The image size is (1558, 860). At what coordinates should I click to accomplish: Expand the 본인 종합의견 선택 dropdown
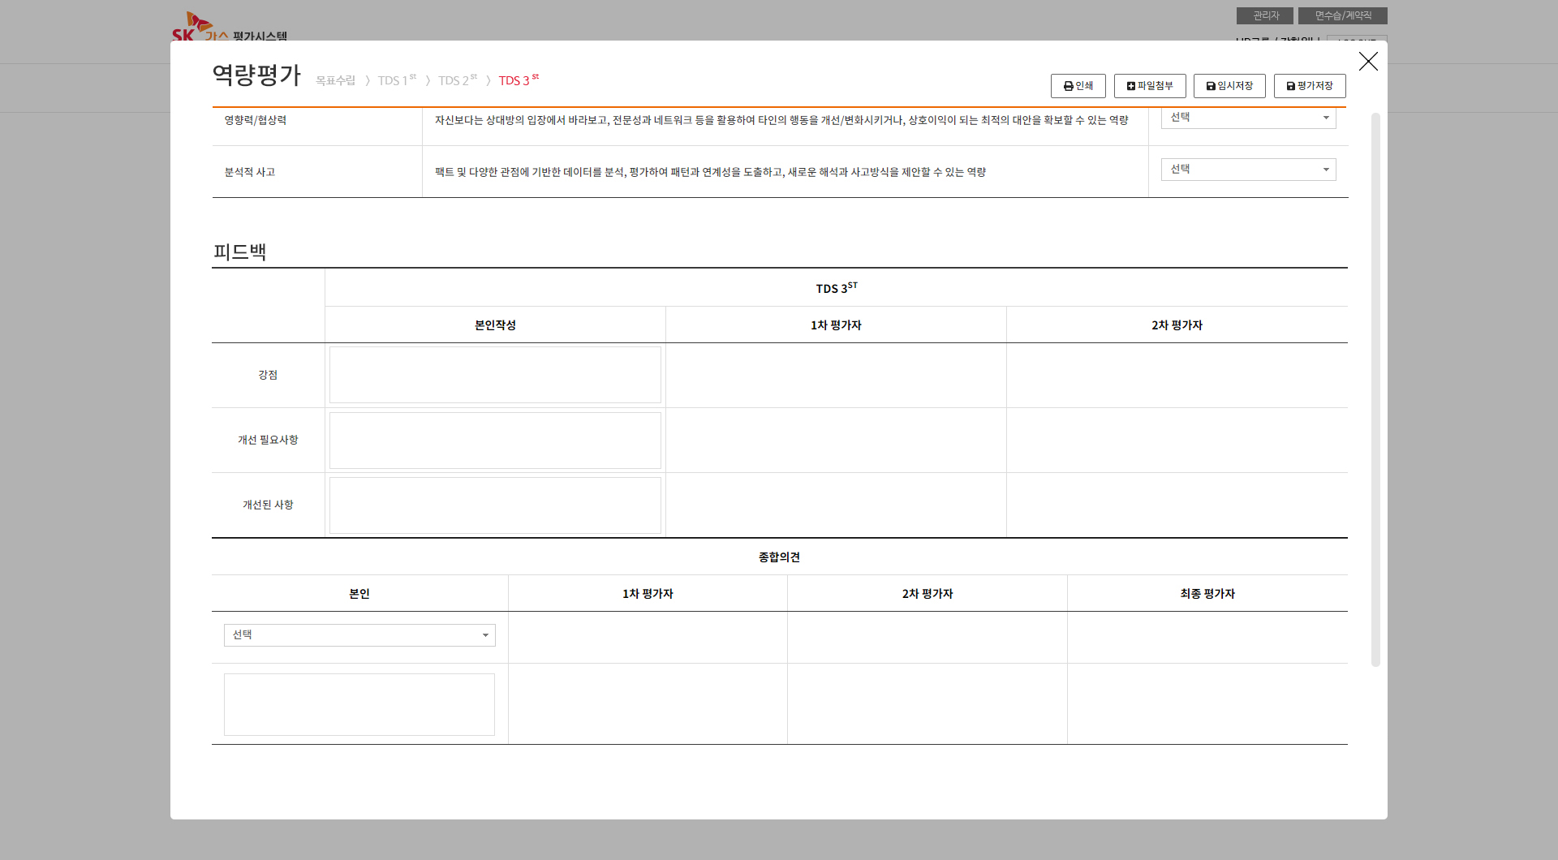(x=359, y=635)
